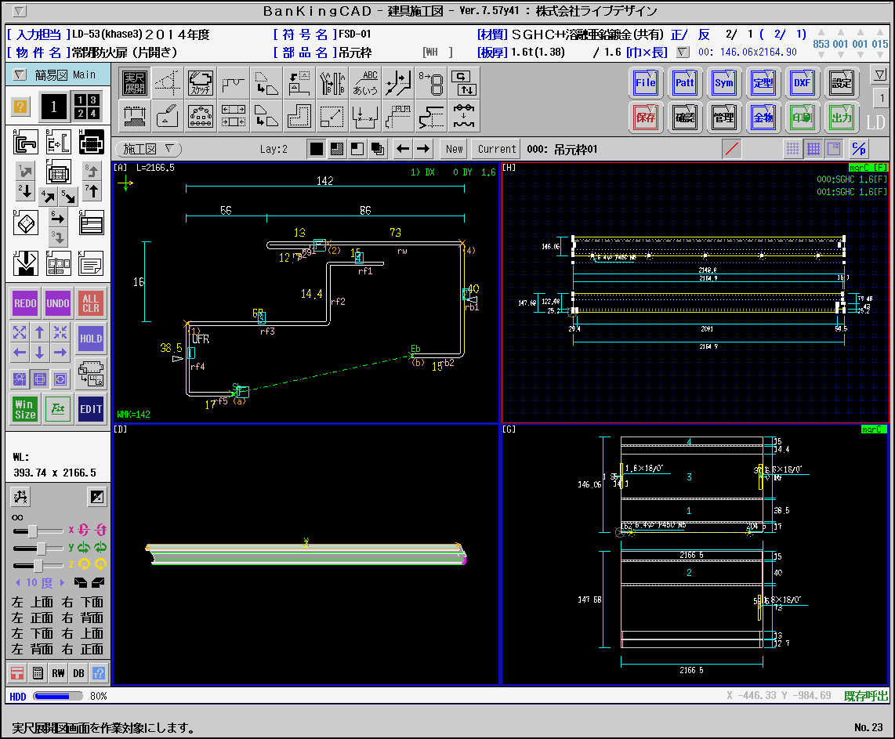Toggle the contrast invert view icon

pos(97,497)
